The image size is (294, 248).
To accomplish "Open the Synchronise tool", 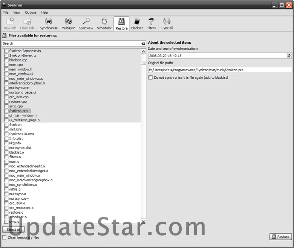I will (49, 24).
